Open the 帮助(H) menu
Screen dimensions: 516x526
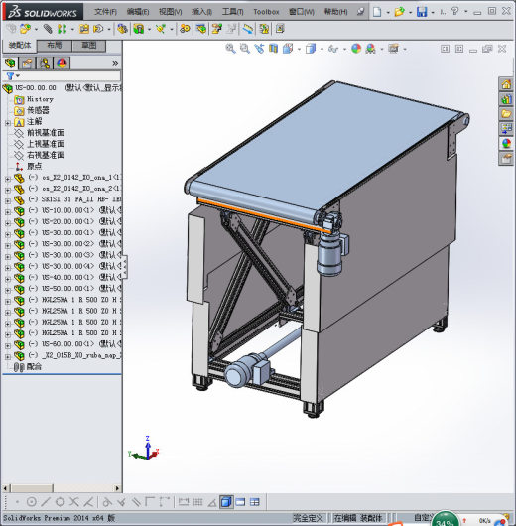click(x=335, y=12)
